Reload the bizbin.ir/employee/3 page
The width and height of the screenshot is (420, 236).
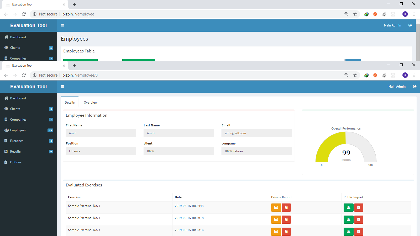(24, 75)
